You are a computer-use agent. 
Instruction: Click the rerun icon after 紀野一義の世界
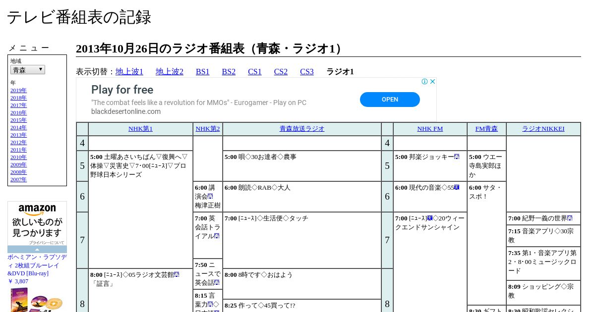point(570,218)
